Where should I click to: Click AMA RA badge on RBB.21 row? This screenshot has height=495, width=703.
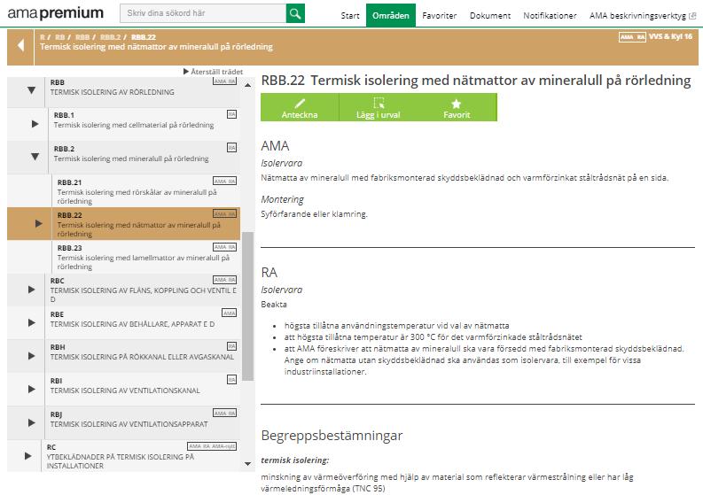[224, 181]
